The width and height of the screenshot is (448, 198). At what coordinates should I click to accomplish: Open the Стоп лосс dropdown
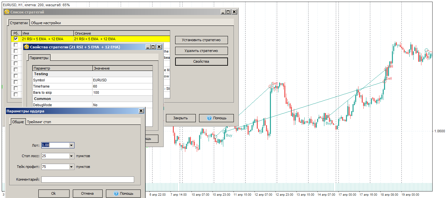[71, 156]
